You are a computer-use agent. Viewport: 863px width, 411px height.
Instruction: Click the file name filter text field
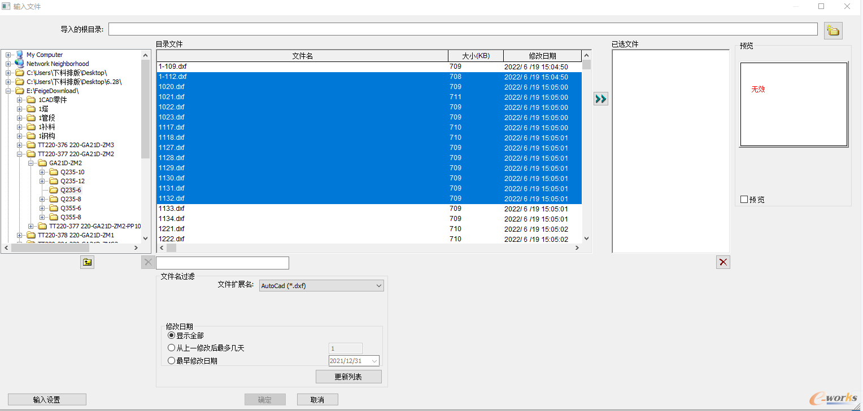point(223,263)
